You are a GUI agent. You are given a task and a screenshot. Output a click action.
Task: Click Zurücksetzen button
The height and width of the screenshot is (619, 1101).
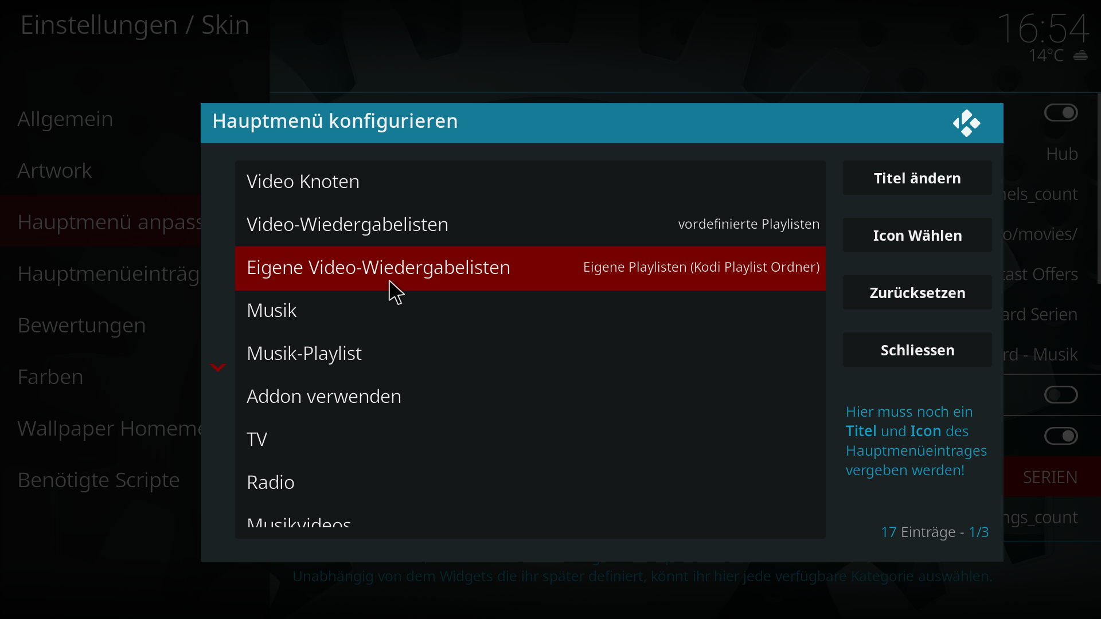(x=917, y=293)
